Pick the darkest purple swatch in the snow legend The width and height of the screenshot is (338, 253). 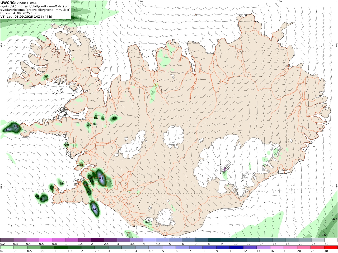tap(97, 240)
